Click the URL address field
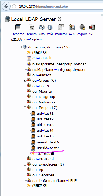The height and width of the screenshot is (196, 103). tap(60, 6)
